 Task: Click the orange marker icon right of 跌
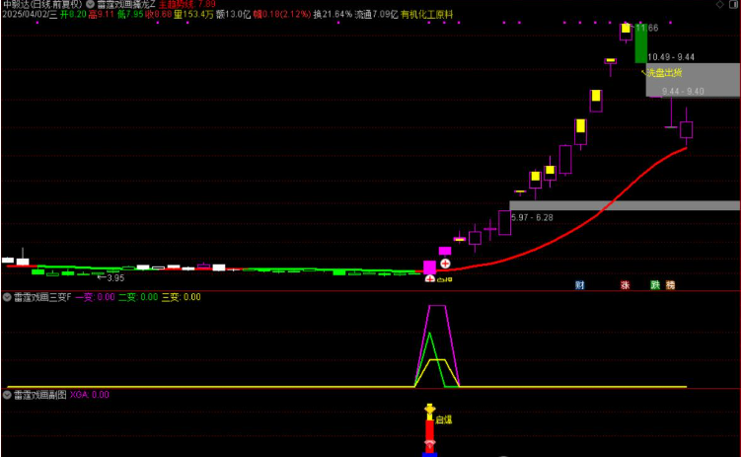tap(670, 285)
